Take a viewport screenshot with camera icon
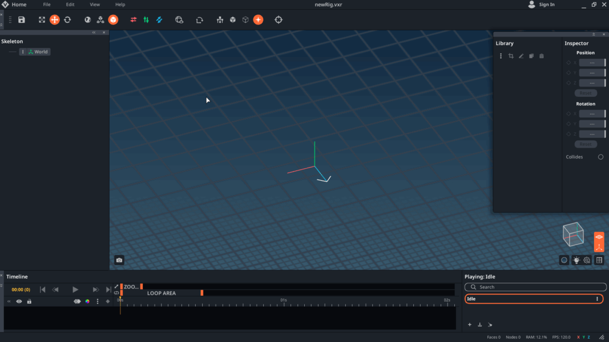609x342 pixels. pyautogui.click(x=119, y=260)
